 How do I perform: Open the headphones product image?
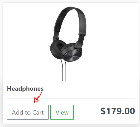pyautogui.click(x=68, y=43)
